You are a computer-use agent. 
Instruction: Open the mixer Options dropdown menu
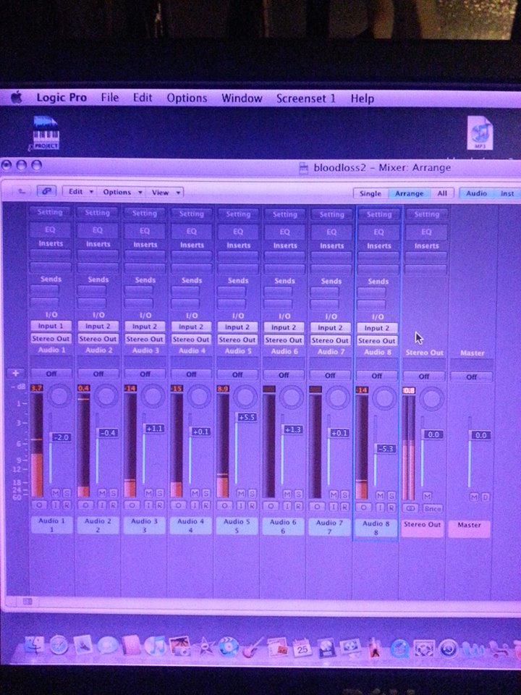coord(122,192)
